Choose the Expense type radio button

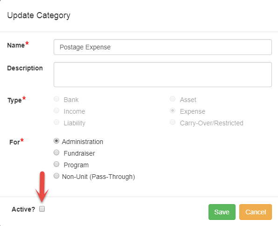point(173,111)
